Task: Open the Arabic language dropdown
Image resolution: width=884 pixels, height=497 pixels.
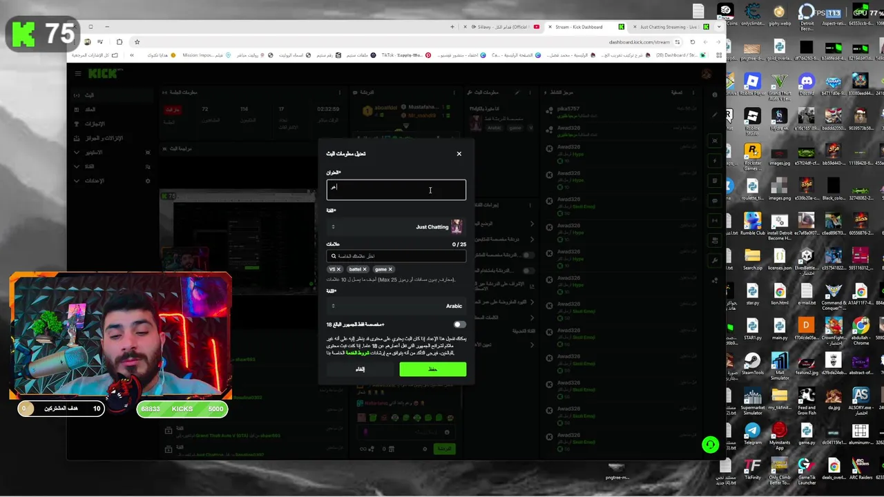Action: [x=396, y=306]
